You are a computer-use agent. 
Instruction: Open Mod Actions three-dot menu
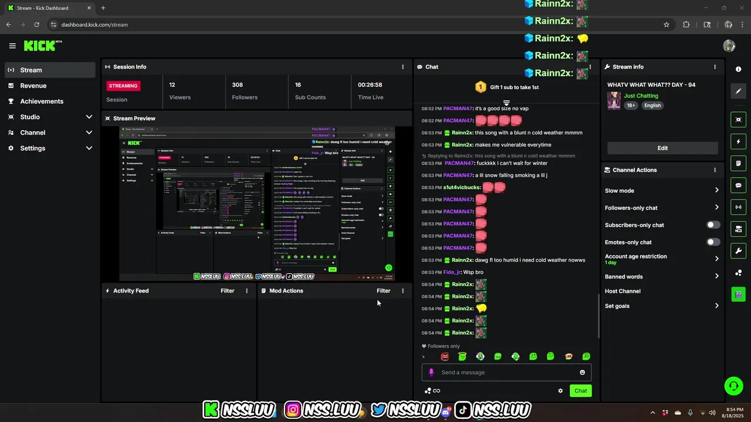pyautogui.click(x=402, y=291)
